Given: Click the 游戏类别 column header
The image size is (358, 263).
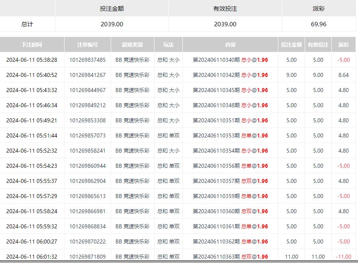Looking at the screenshot, I should pos(132,45).
